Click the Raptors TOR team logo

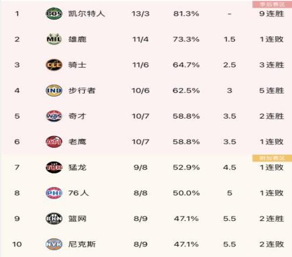pos(54,167)
